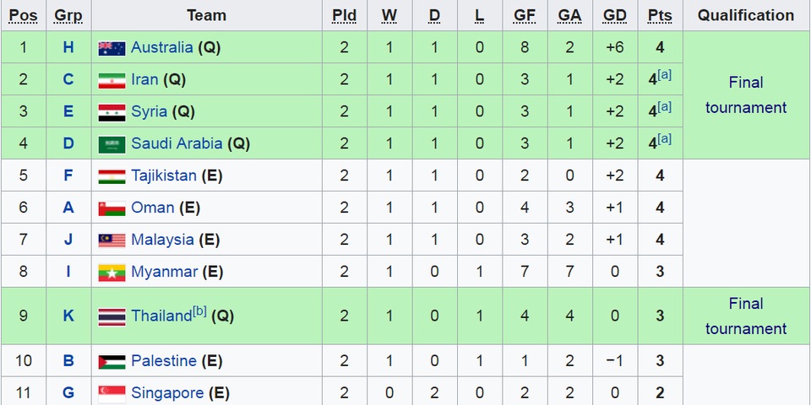Follow footnote [b] next to Thailand
811x405 pixels.
click(x=199, y=311)
